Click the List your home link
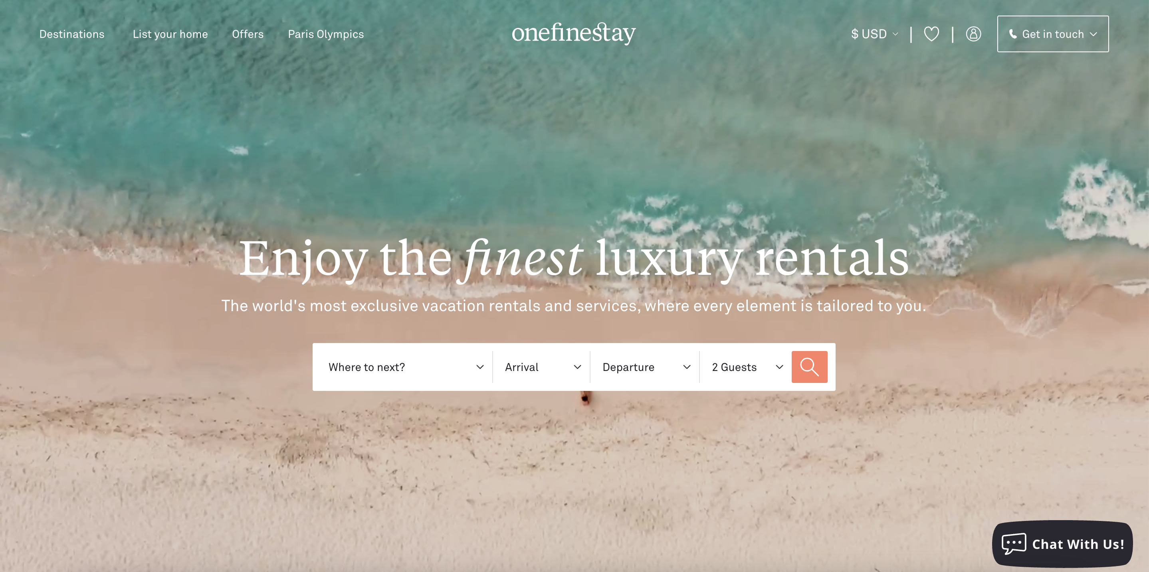The height and width of the screenshot is (572, 1149). pyautogui.click(x=170, y=34)
